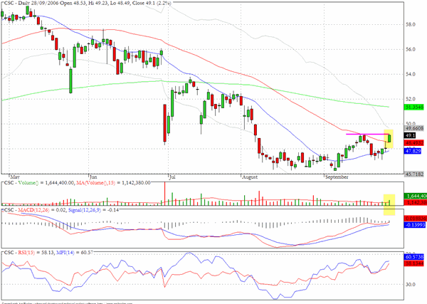
Task: Click the blue 60.5738 MFI value tag
Action: point(415,257)
